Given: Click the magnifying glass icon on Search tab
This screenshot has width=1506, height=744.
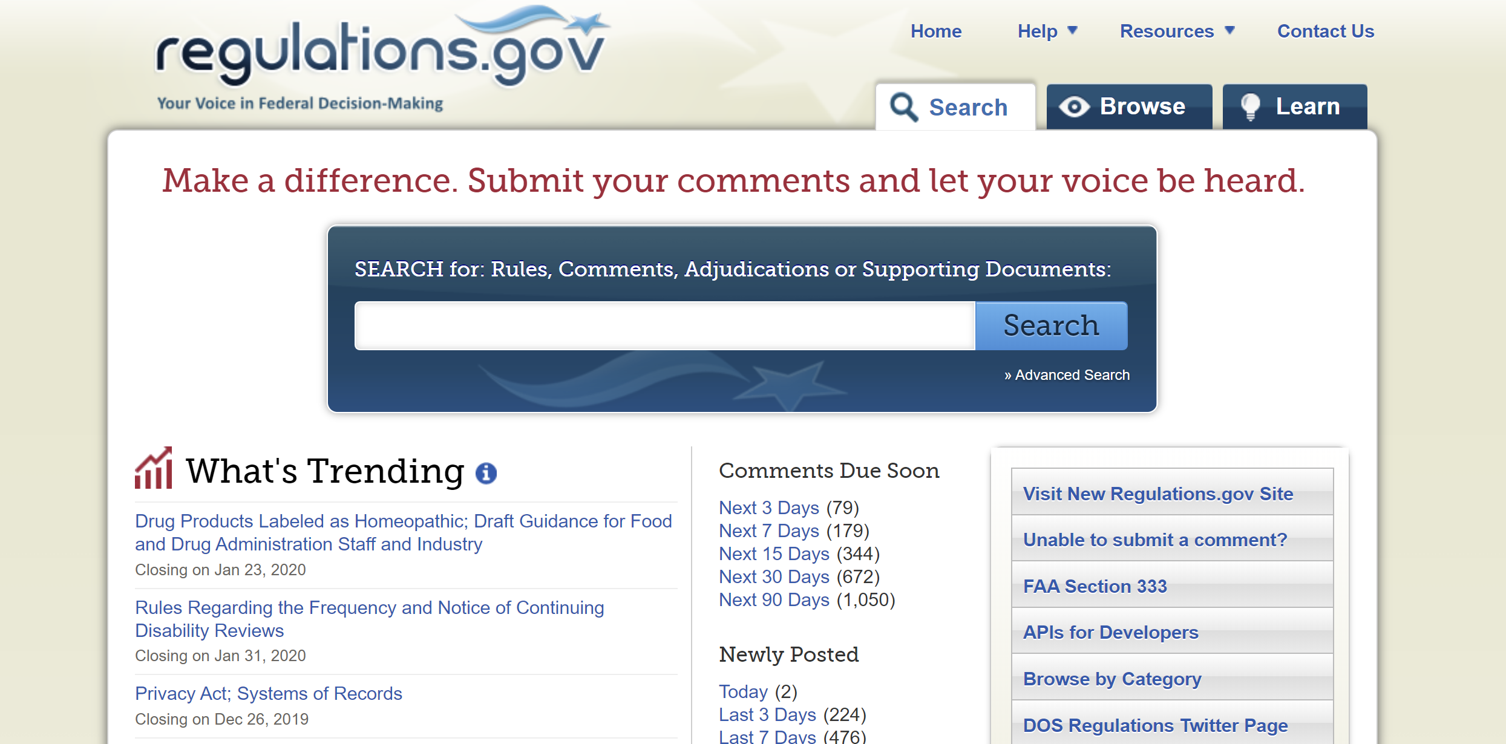Looking at the screenshot, I should click(904, 108).
